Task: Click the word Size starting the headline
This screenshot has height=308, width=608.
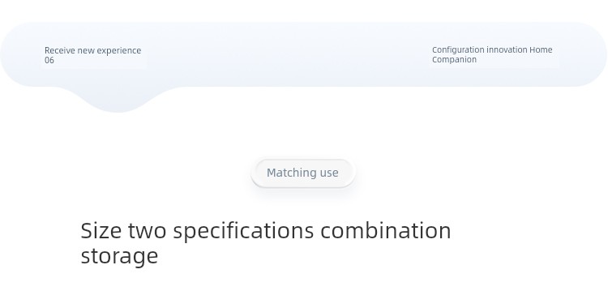Action: pyautogui.click(x=101, y=230)
